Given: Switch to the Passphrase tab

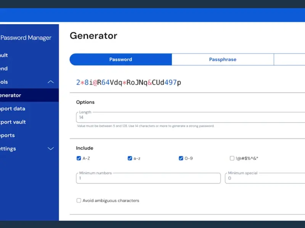Looking at the screenshot, I should (223, 59).
